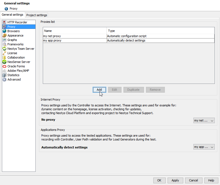Click the Apply button

point(175,180)
